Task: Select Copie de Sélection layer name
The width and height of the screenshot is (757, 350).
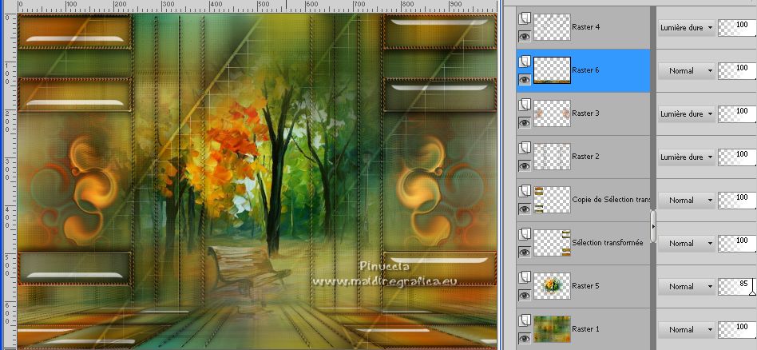Action: (x=611, y=199)
